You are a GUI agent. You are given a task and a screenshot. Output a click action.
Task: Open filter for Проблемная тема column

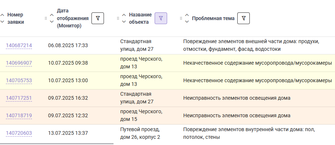point(244,18)
